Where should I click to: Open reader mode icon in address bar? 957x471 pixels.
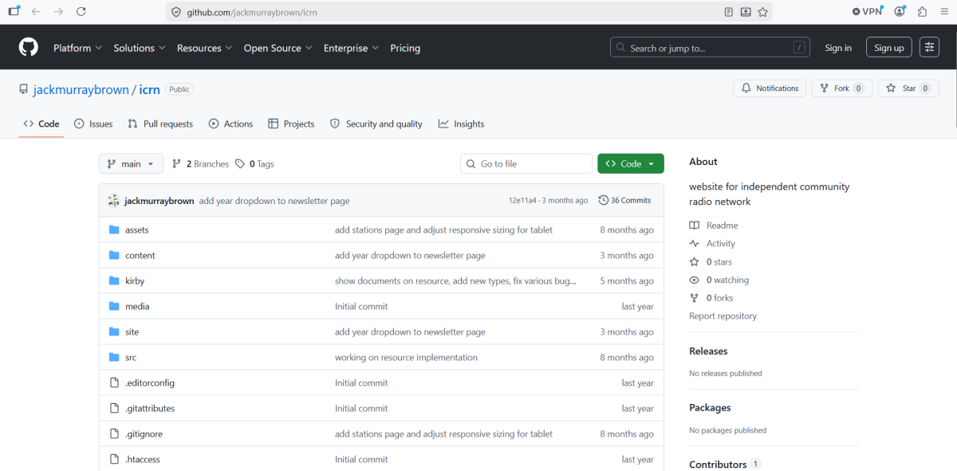729,12
